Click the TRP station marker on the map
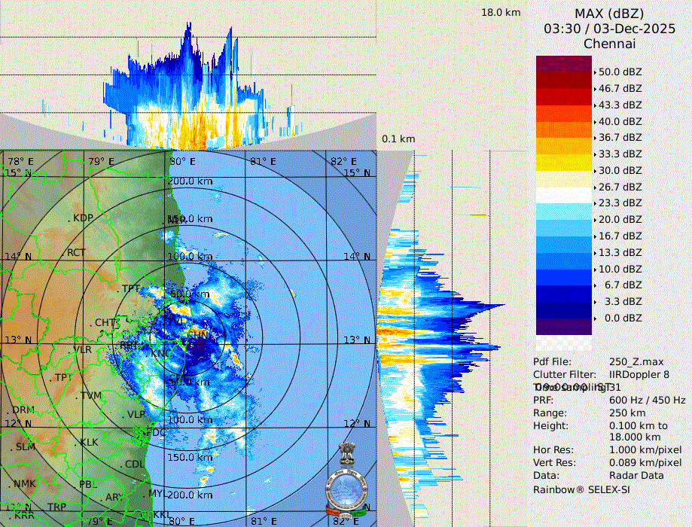The width and height of the screenshot is (692, 527). pyautogui.click(x=56, y=507)
